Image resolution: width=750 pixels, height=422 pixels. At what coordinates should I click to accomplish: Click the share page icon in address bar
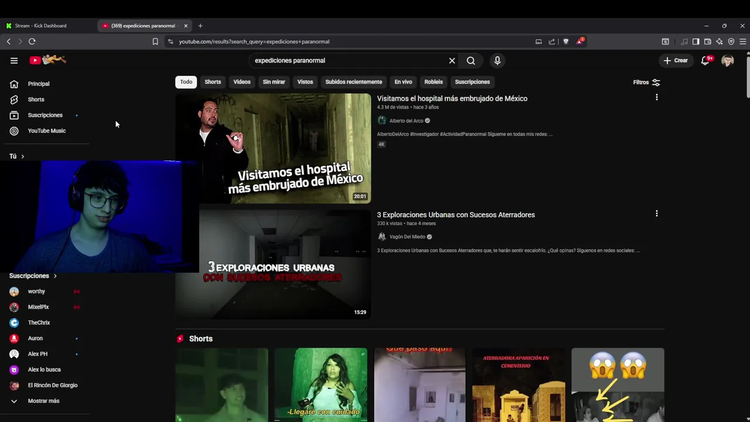tap(552, 42)
